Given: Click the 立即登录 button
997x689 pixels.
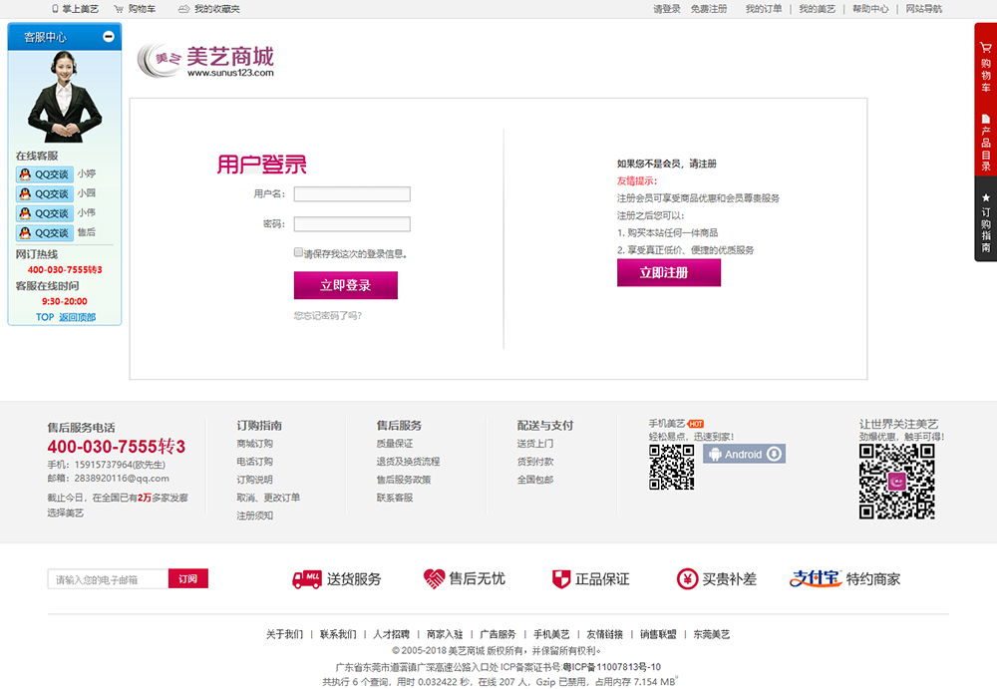Looking at the screenshot, I should click(x=346, y=285).
